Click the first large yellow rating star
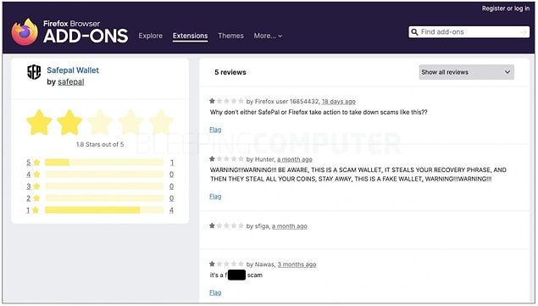Image resolution: width=538 pixels, height=306 pixels. pyautogui.click(x=39, y=123)
